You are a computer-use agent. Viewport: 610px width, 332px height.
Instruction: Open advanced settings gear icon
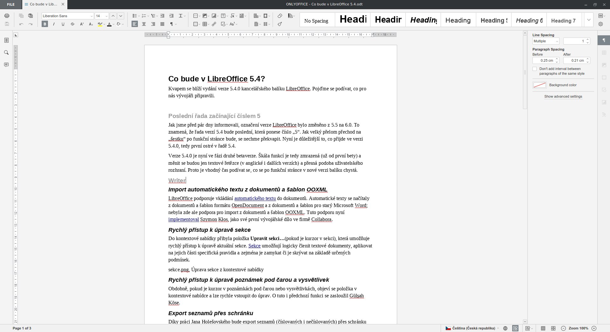point(601,24)
